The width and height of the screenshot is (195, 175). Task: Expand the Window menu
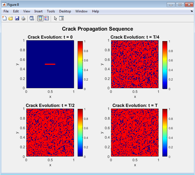(81, 11)
